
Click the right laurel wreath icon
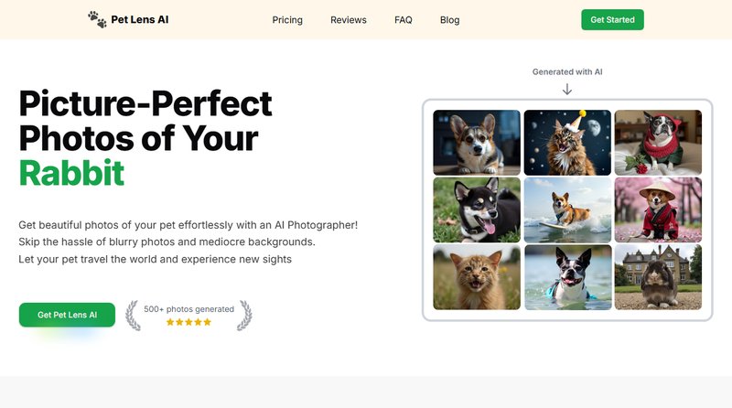point(244,315)
